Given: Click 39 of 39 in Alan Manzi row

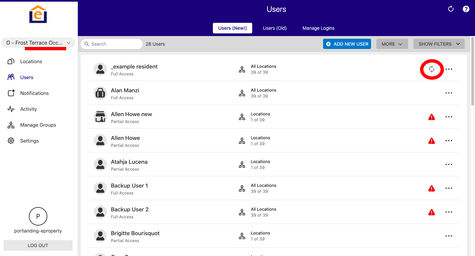Looking at the screenshot, I should [260, 96].
